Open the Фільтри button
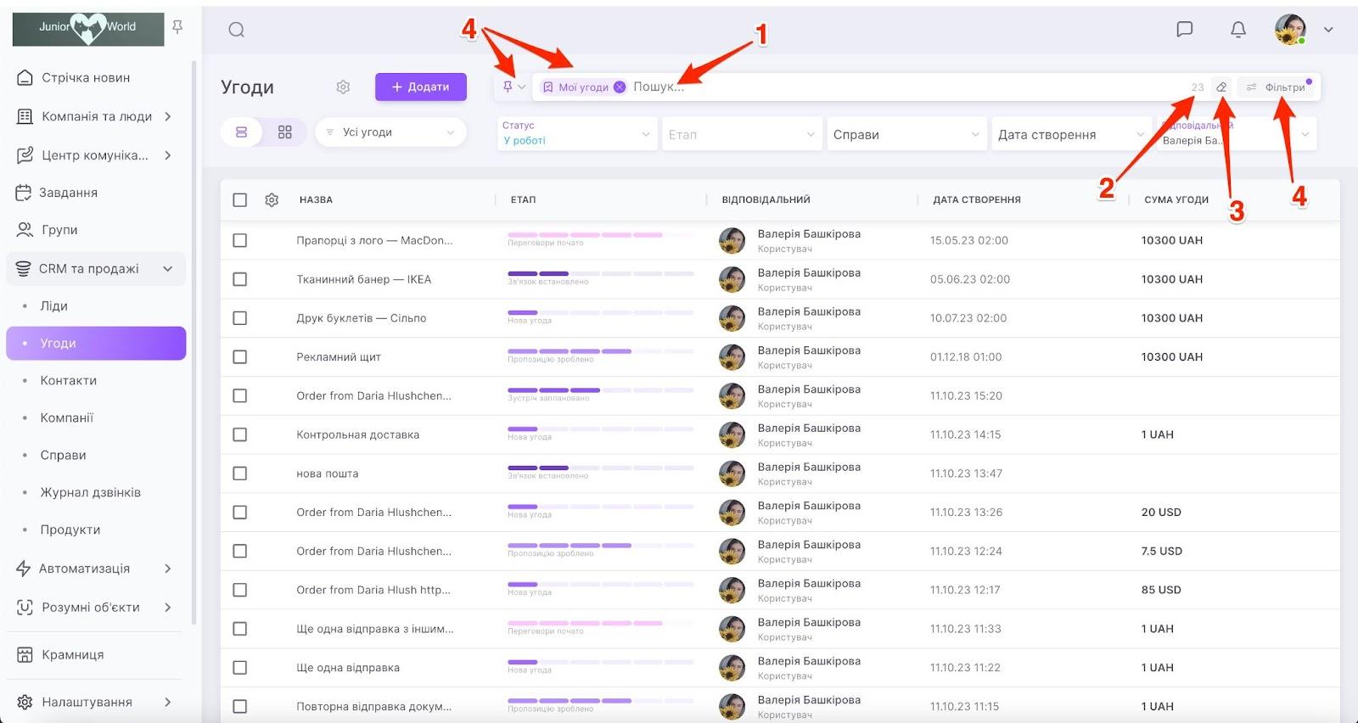The width and height of the screenshot is (1358, 723). (1278, 87)
